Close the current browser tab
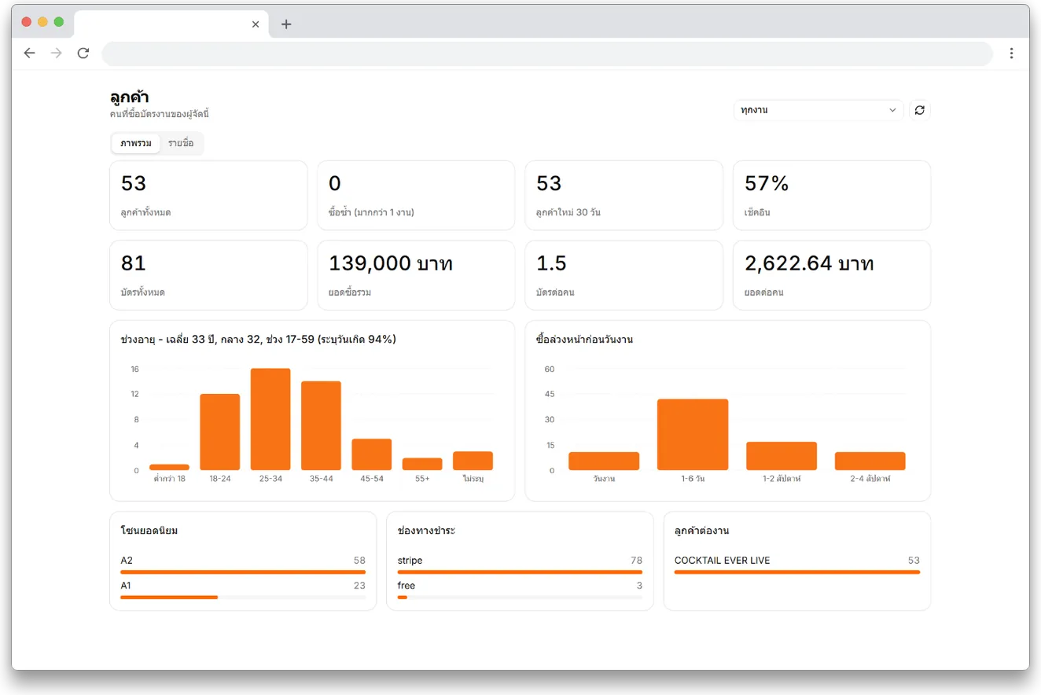The image size is (1041, 695). click(256, 24)
